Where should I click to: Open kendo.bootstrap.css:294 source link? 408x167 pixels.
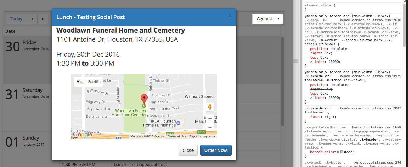tap(377, 162)
